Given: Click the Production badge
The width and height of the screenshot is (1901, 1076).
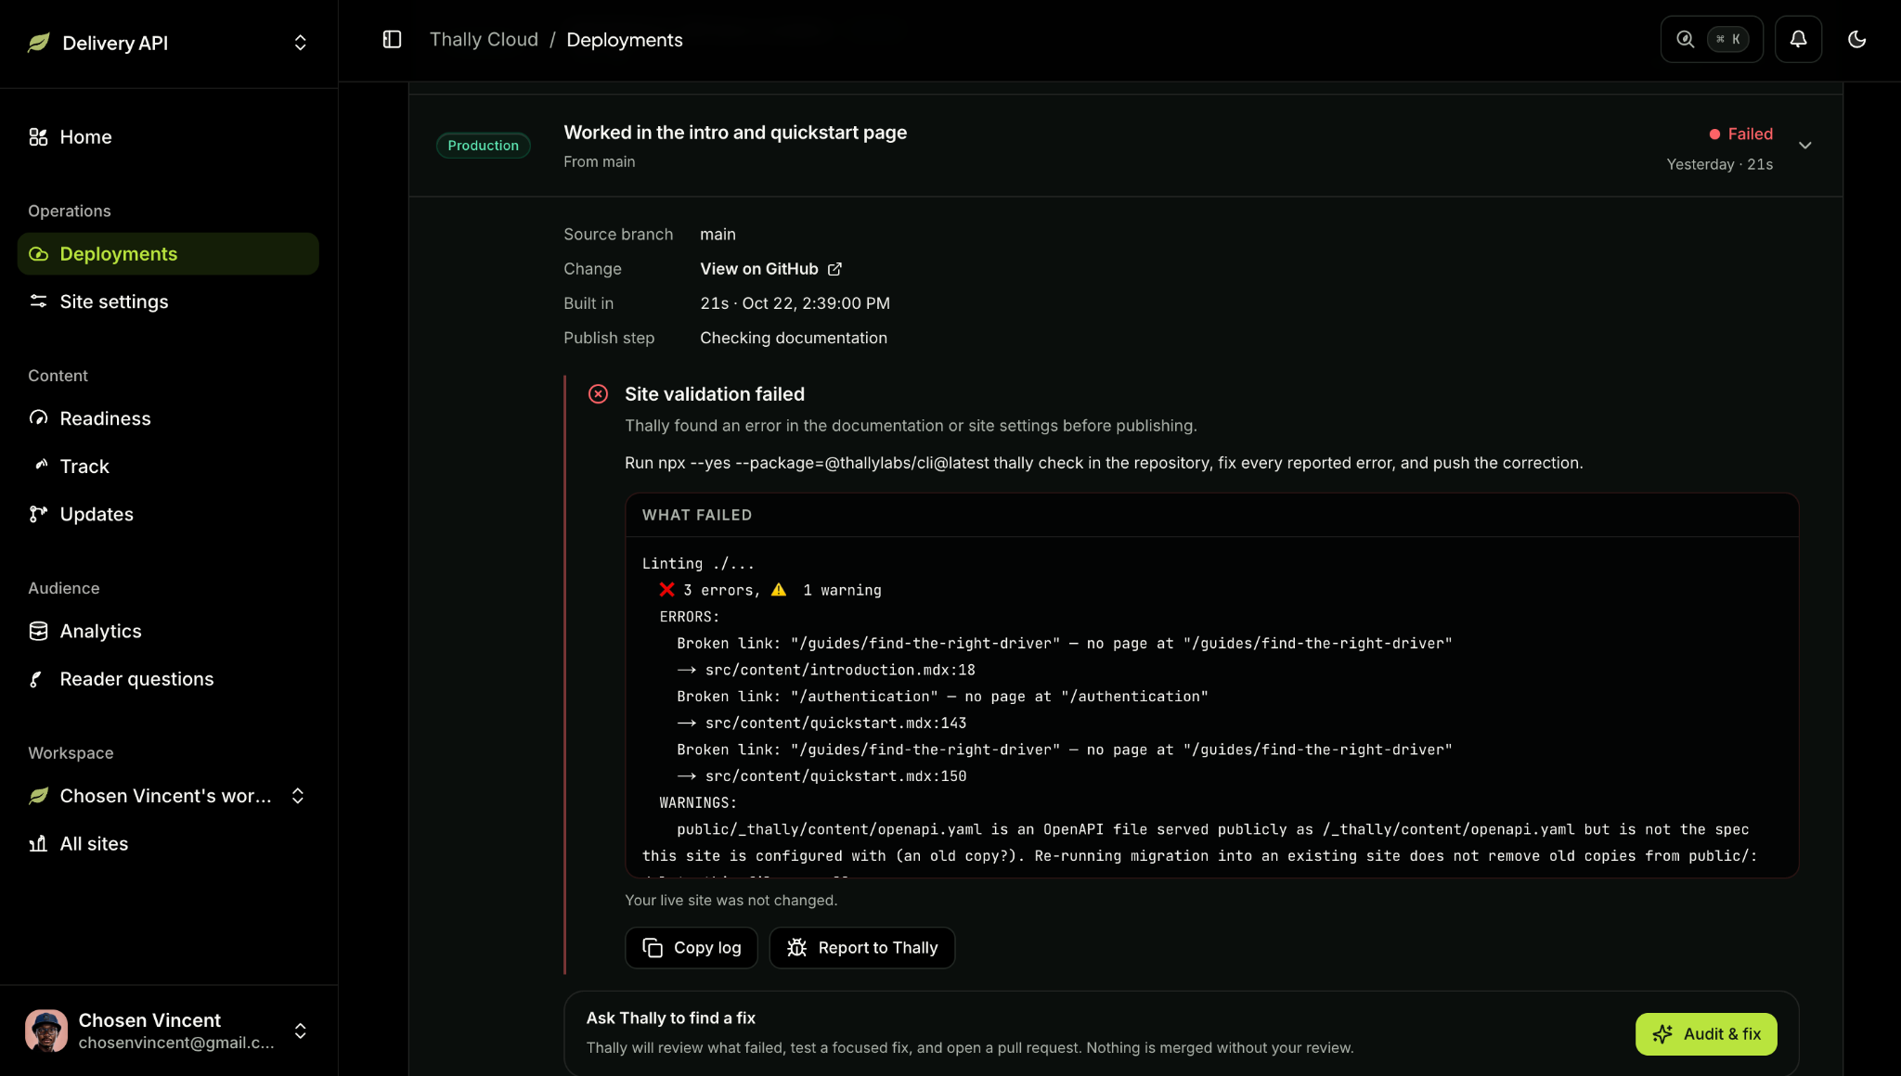Looking at the screenshot, I should 483,146.
